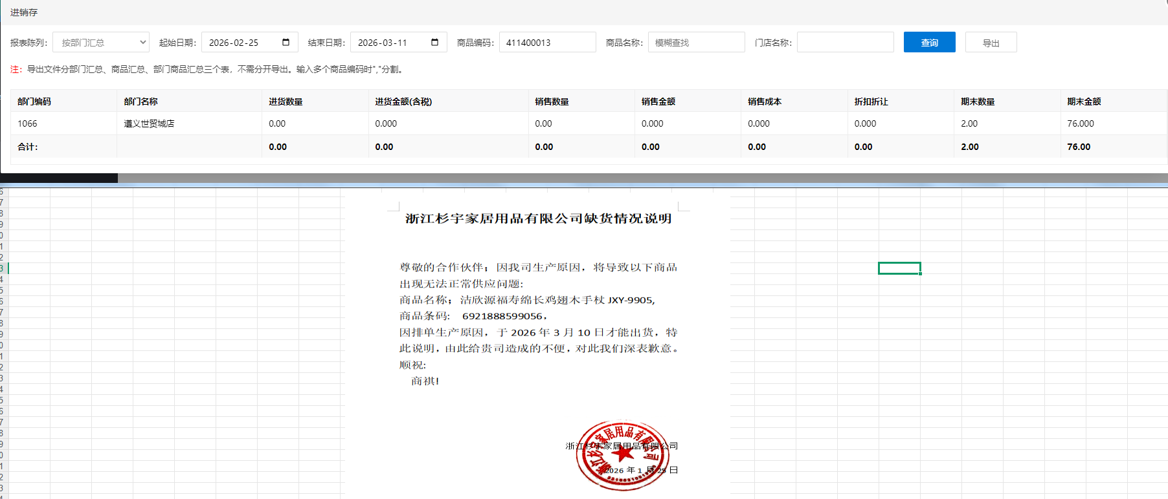Select the 进销存 tab title
This screenshot has width=1168, height=499.
(24, 12)
